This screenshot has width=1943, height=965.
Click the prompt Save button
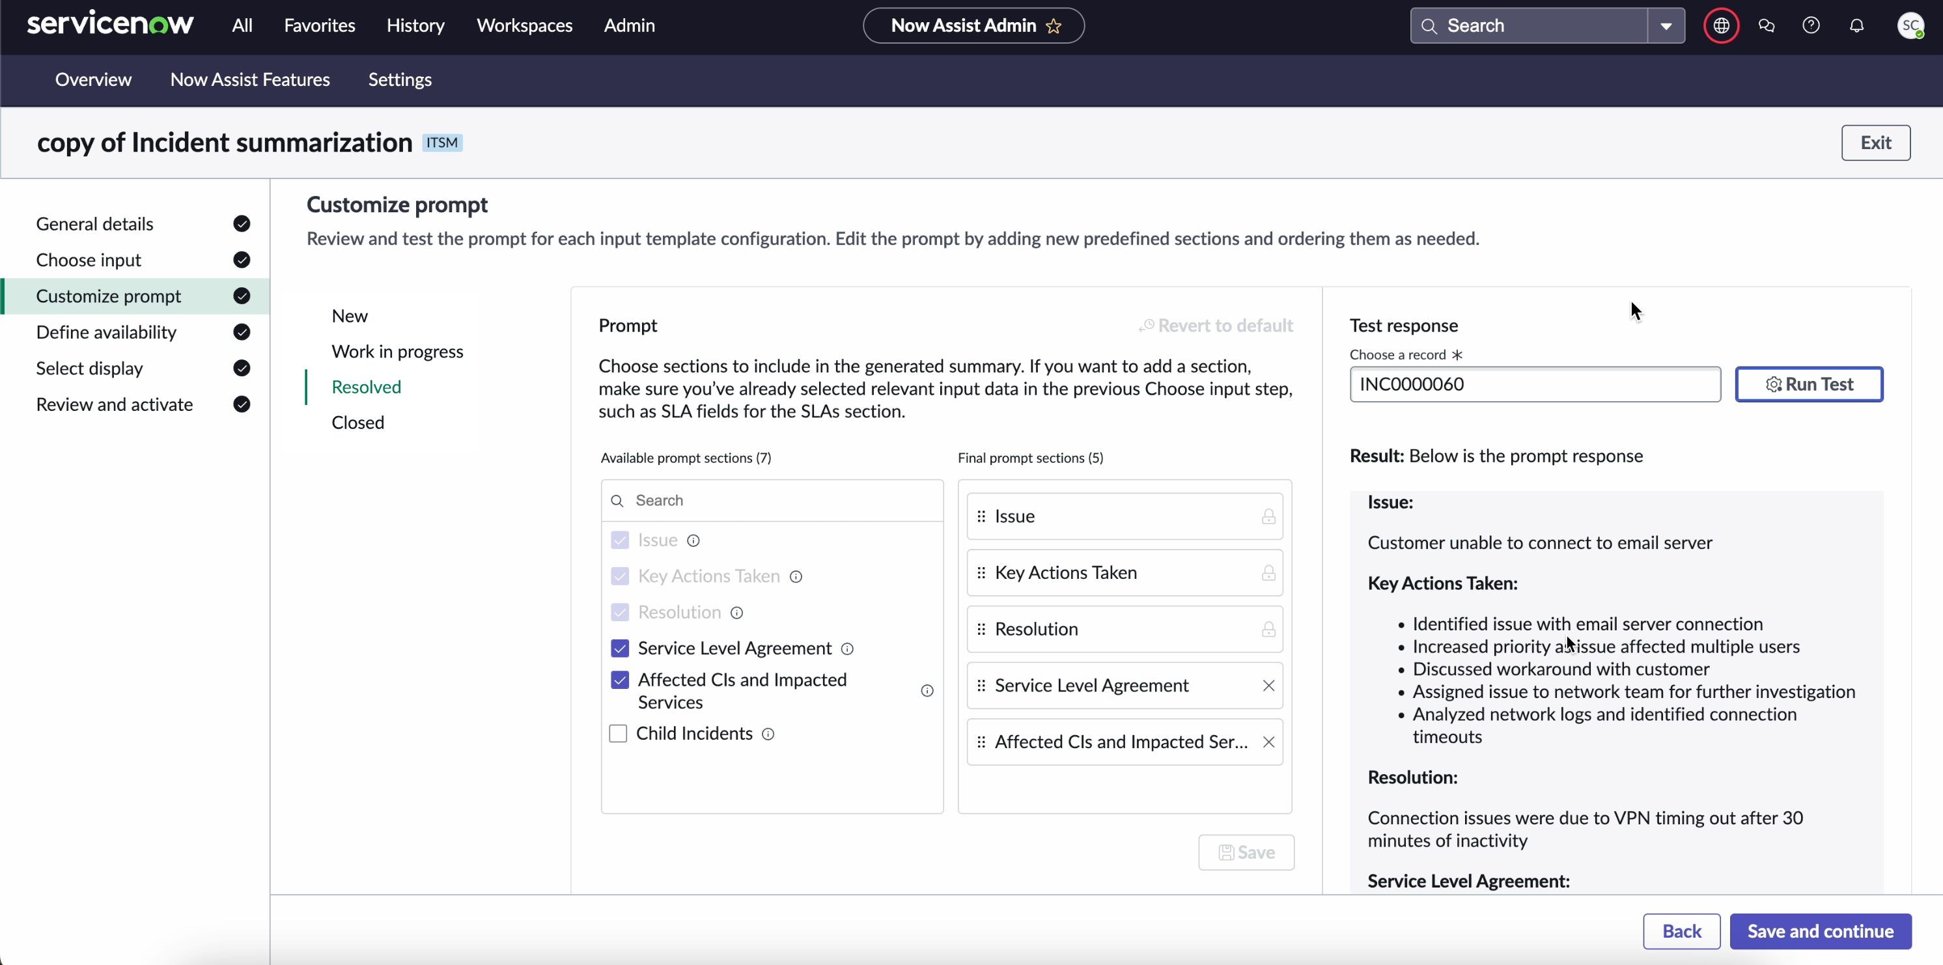(x=1246, y=854)
